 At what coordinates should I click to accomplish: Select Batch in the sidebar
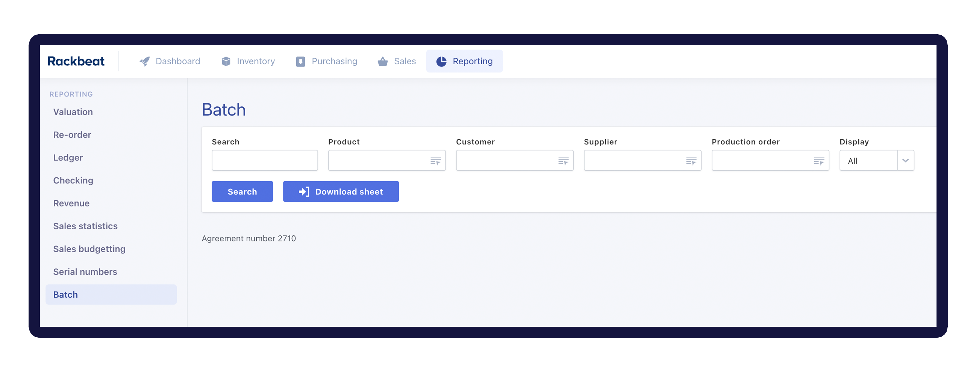[111, 294]
